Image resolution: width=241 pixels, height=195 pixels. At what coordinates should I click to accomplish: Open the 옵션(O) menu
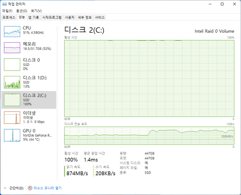pos(22,11)
